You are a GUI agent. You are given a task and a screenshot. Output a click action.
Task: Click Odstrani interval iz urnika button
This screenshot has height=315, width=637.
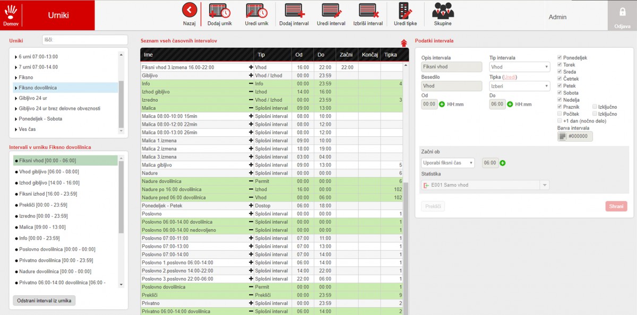coord(45,301)
